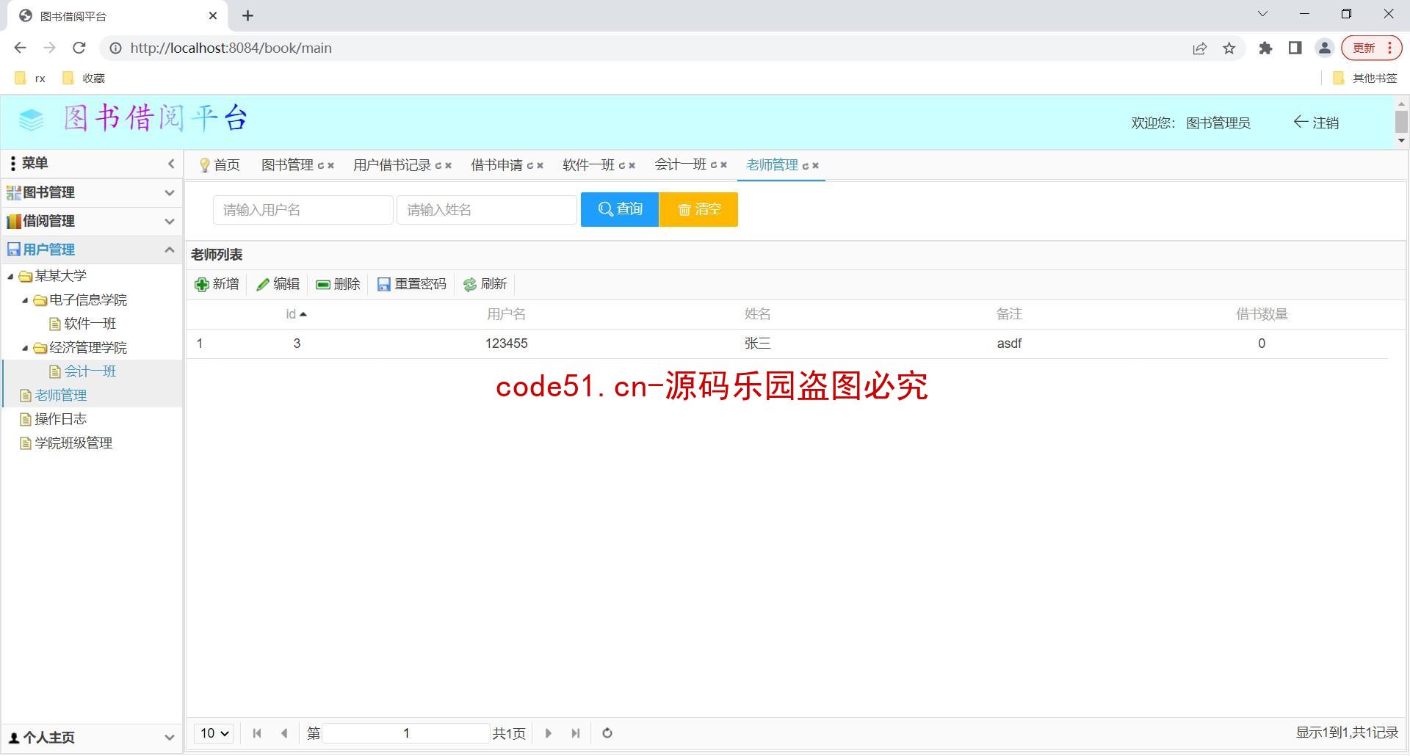Click the 姓名 column header

pos(757,315)
